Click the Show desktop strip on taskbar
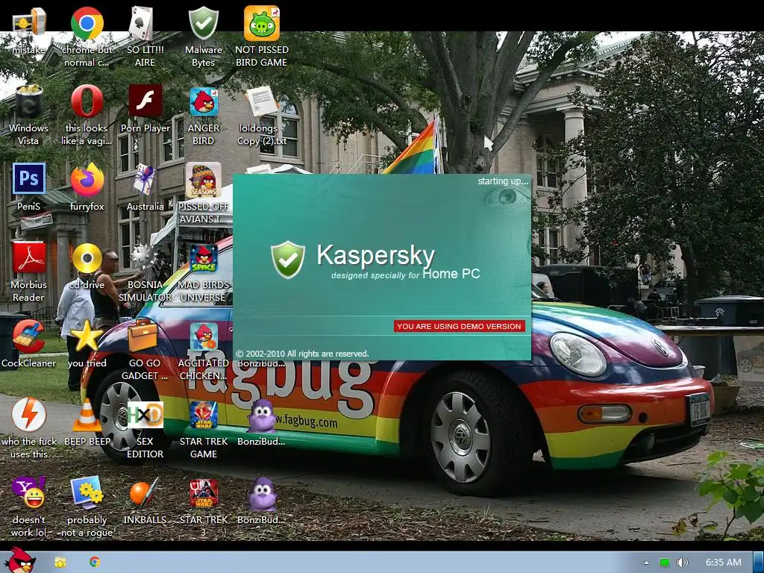The image size is (764, 573). coord(758,563)
